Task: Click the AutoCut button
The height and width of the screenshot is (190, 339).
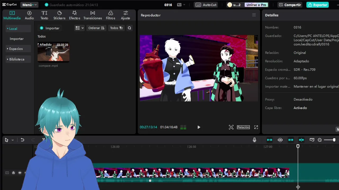Action: point(206,5)
